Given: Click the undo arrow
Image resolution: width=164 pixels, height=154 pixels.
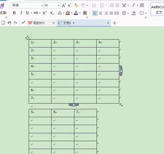Looking at the screenshot, I should [x=10, y=23].
